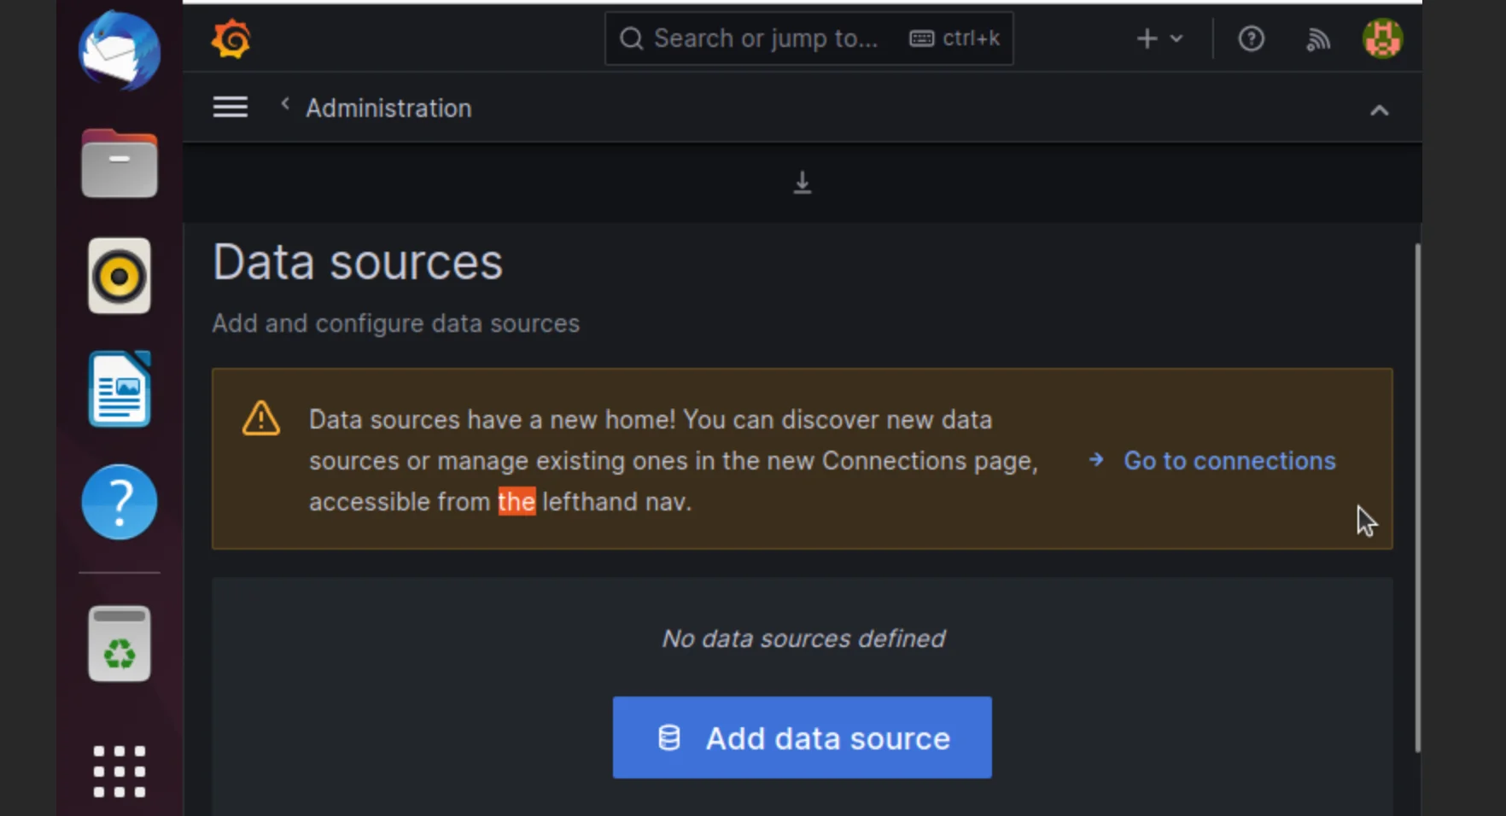Follow the Go to connections link
Viewport: 1506px width, 816px height.
[x=1229, y=460]
